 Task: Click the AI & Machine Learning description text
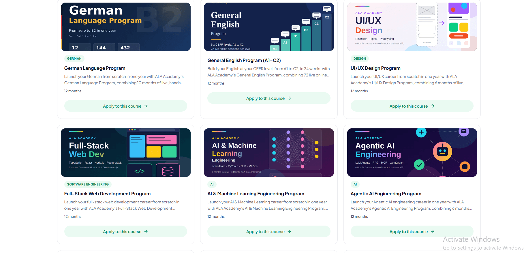(268, 205)
